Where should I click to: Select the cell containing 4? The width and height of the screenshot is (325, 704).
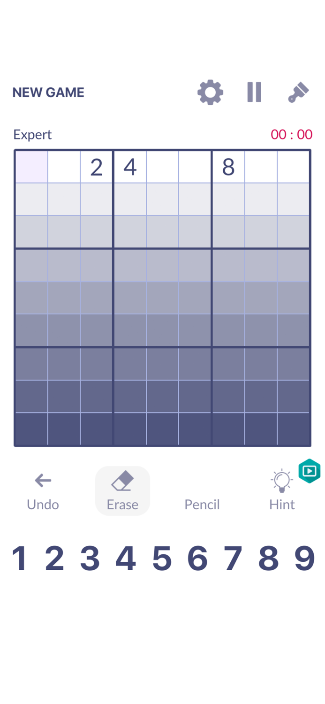click(129, 167)
